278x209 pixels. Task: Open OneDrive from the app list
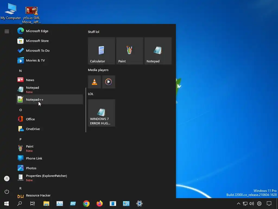pos(50,129)
